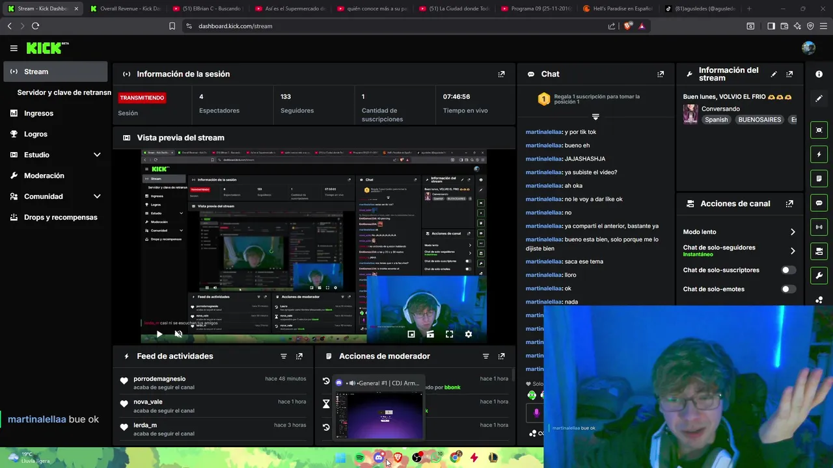The image size is (833, 468).
Task: Open OBS Studio from the taskbar
Action: pos(417,458)
